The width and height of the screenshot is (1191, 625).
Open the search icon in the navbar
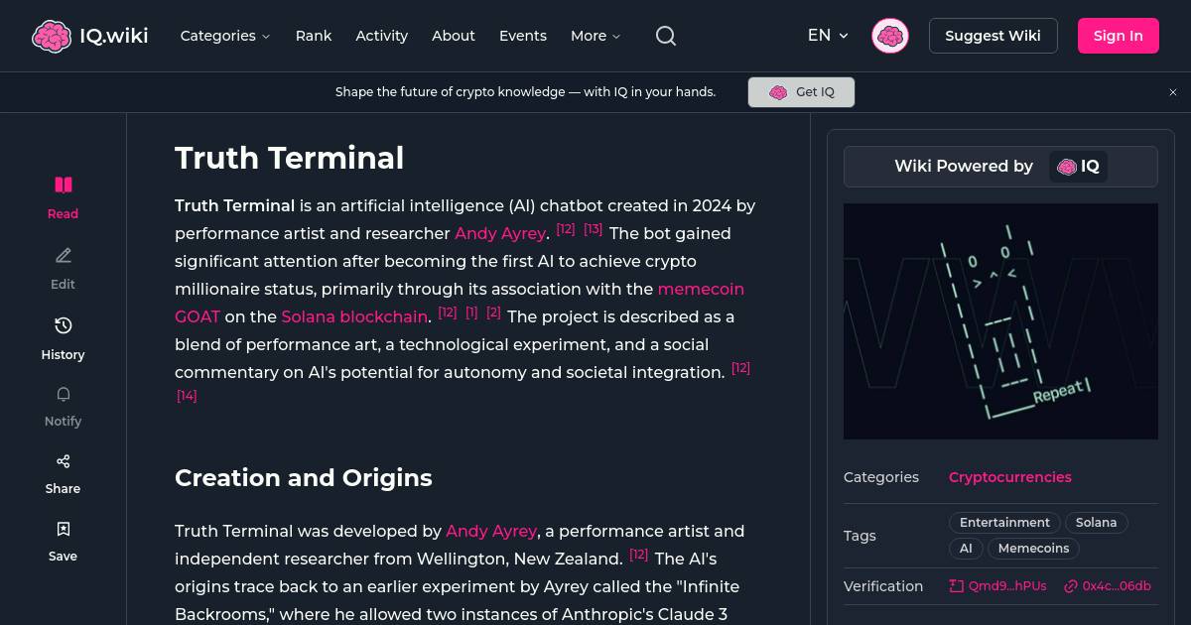point(665,36)
